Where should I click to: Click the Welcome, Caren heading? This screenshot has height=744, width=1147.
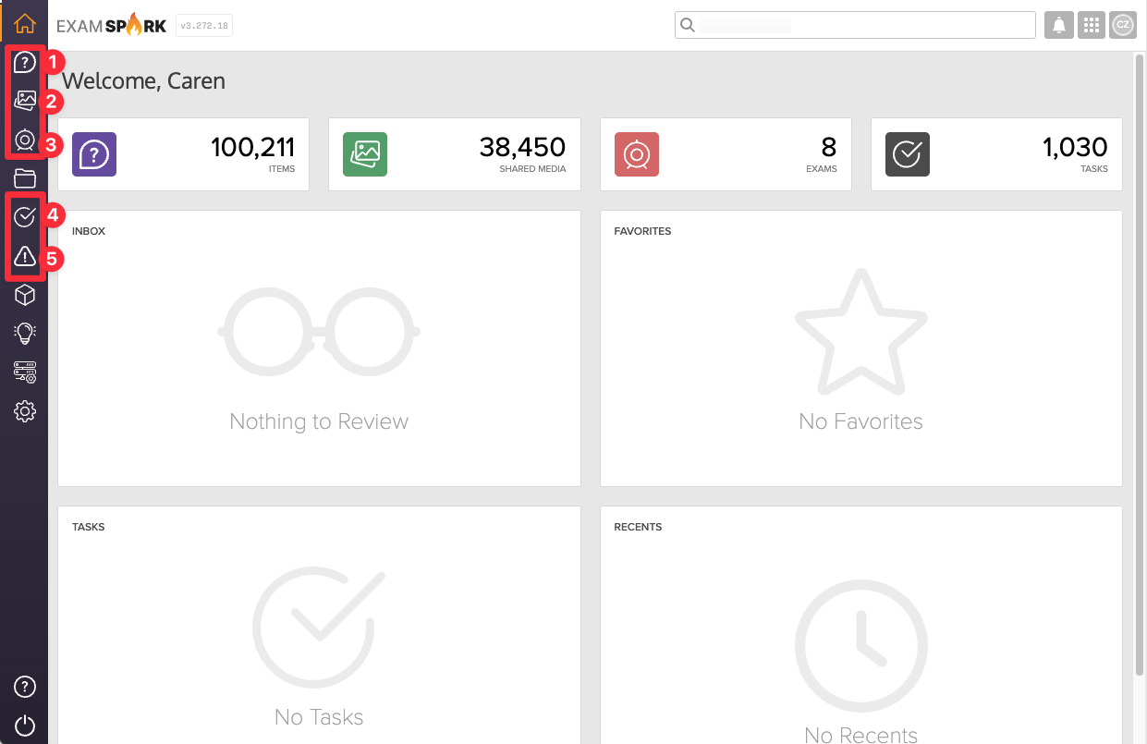tap(144, 81)
